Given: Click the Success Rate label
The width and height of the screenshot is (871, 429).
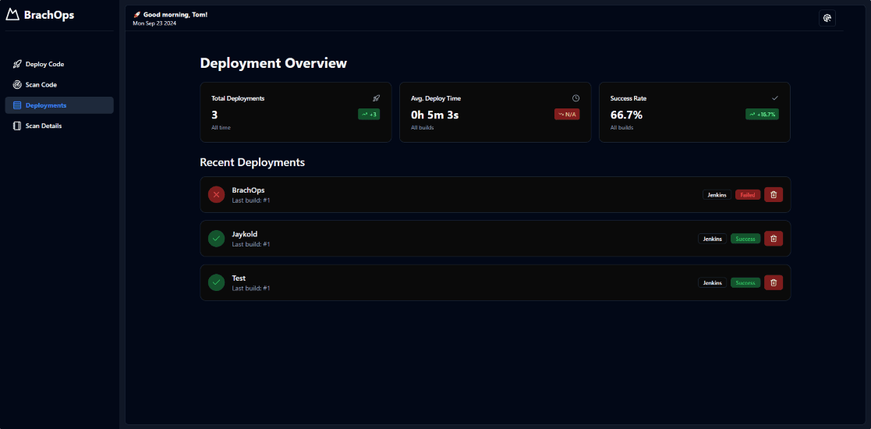Looking at the screenshot, I should click(x=628, y=97).
